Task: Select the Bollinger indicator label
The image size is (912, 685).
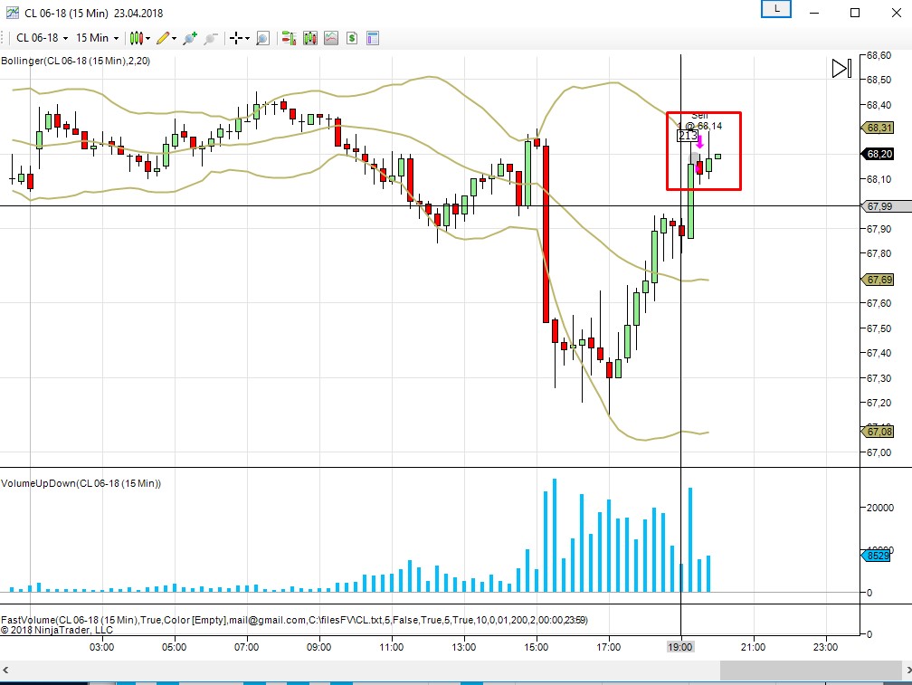Action: (76, 61)
